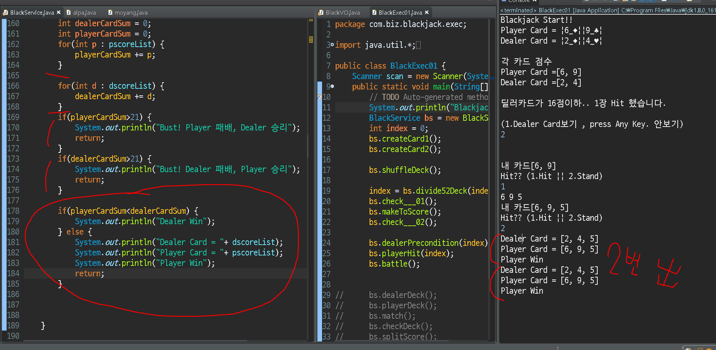The height and width of the screenshot is (350, 716).
Task: Place cursor on 'int dealerCardSum = 0;' line
Action: tap(104, 23)
